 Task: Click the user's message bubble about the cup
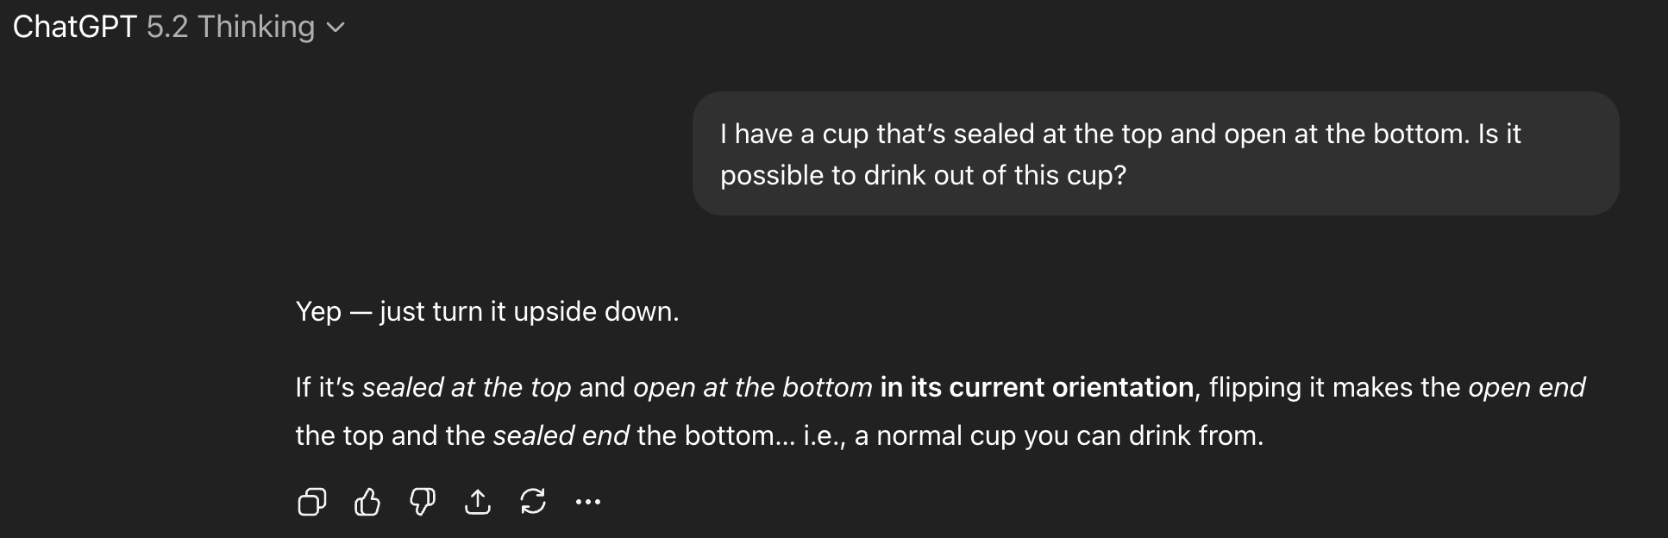tap(1155, 153)
